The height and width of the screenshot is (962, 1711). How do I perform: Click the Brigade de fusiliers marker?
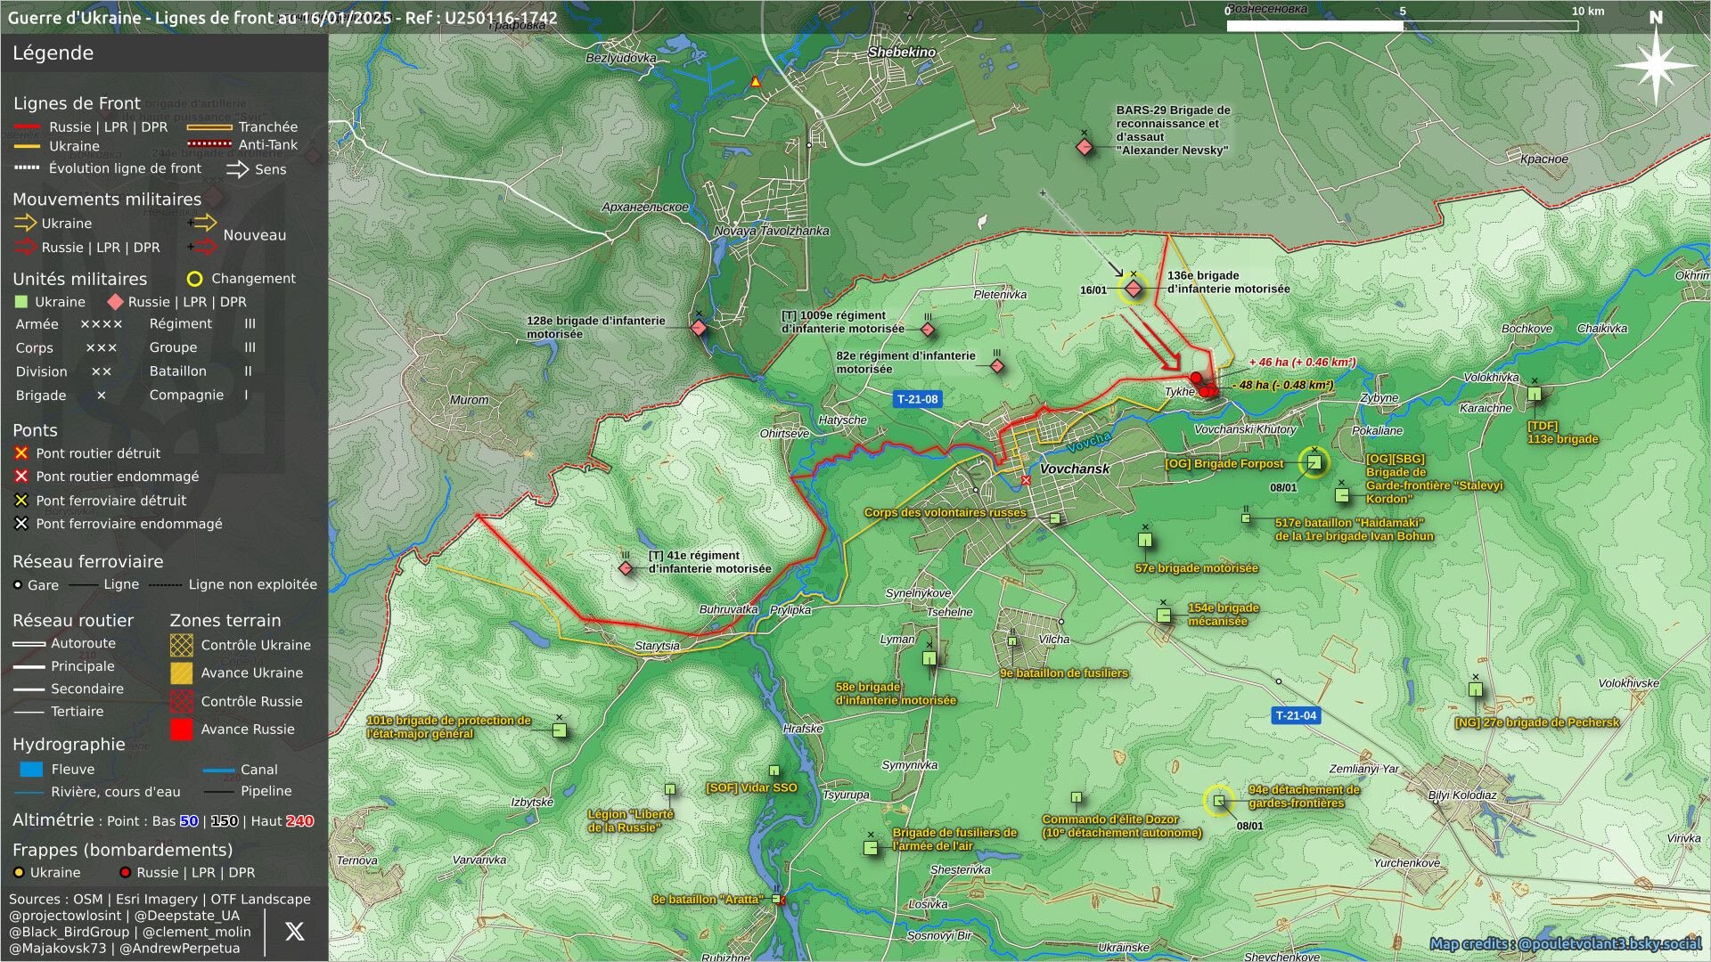point(871,847)
